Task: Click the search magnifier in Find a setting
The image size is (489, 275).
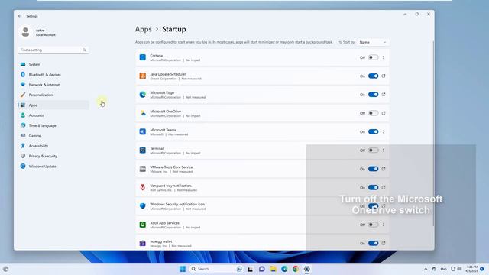Action: click(84, 50)
